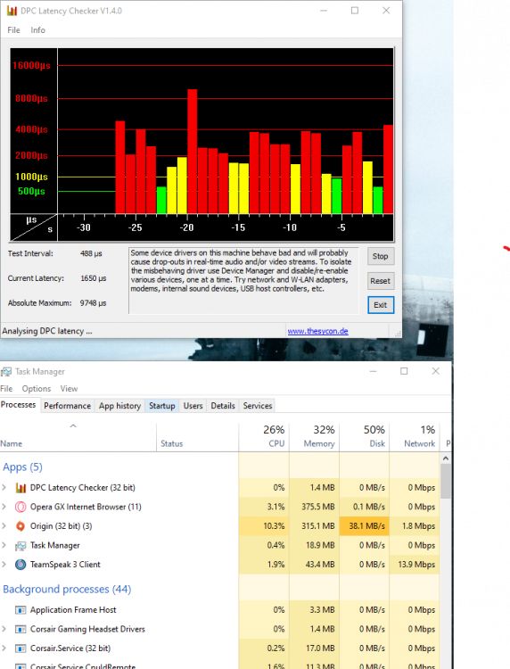
Task: Expand the Origin (32 bit) process group
Action: coord(4,525)
